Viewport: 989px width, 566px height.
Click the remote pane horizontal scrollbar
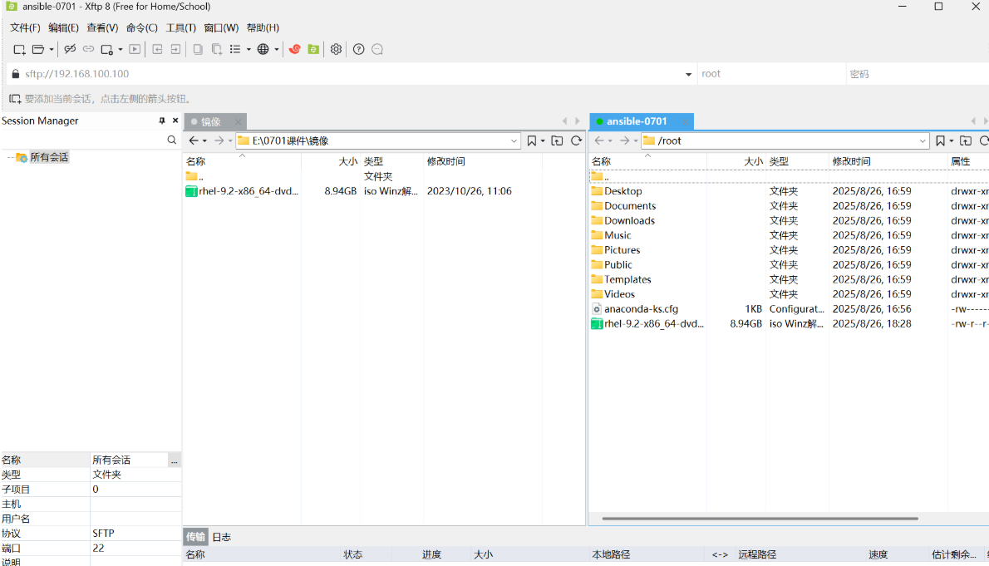point(760,519)
